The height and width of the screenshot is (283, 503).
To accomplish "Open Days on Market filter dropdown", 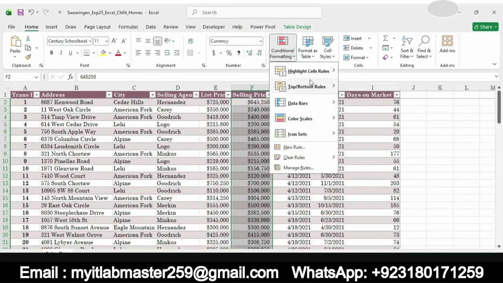I will click(x=397, y=95).
